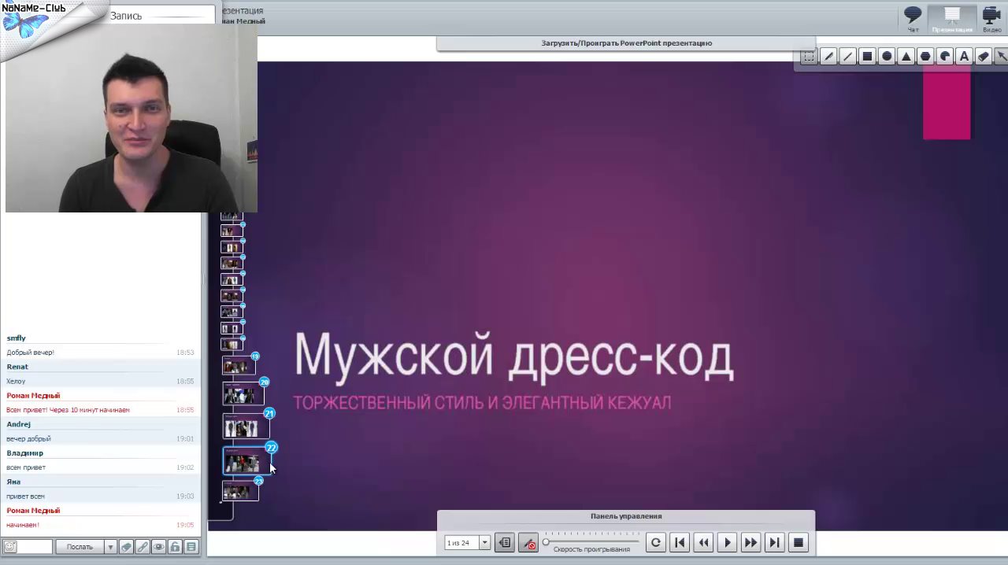Viewport: 1008px width, 565px height.
Task: Click the chat username Andrej
Action: (18, 424)
